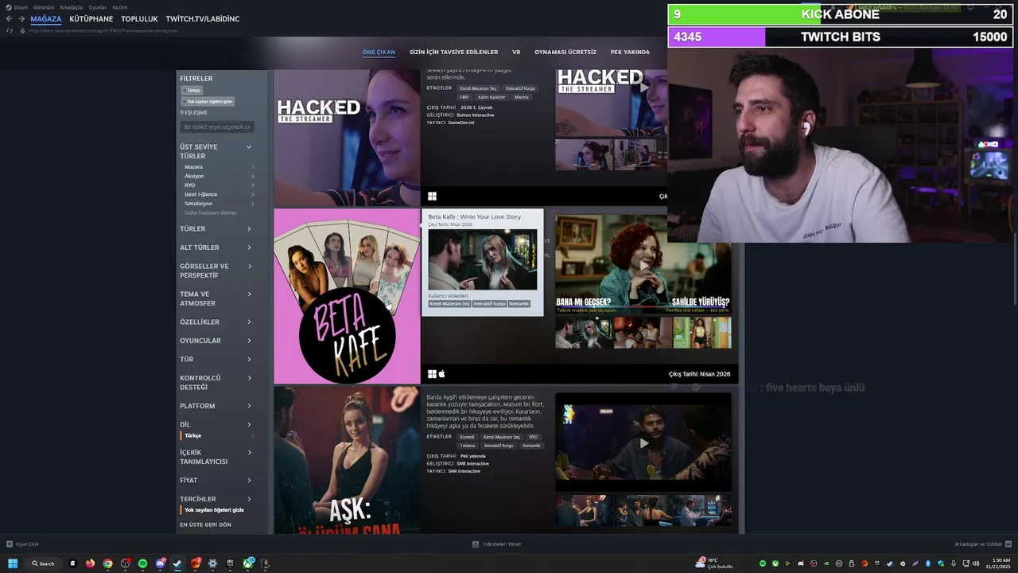Open the Arkadaşlar menu

click(x=72, y=7)
